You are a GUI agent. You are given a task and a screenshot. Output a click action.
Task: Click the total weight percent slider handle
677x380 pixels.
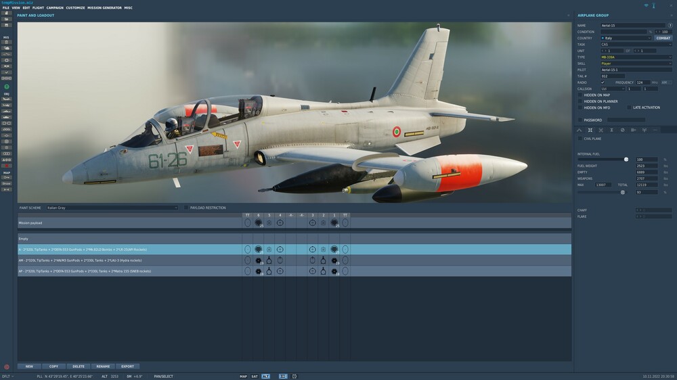pyautogui.click(x=623, y=193)
